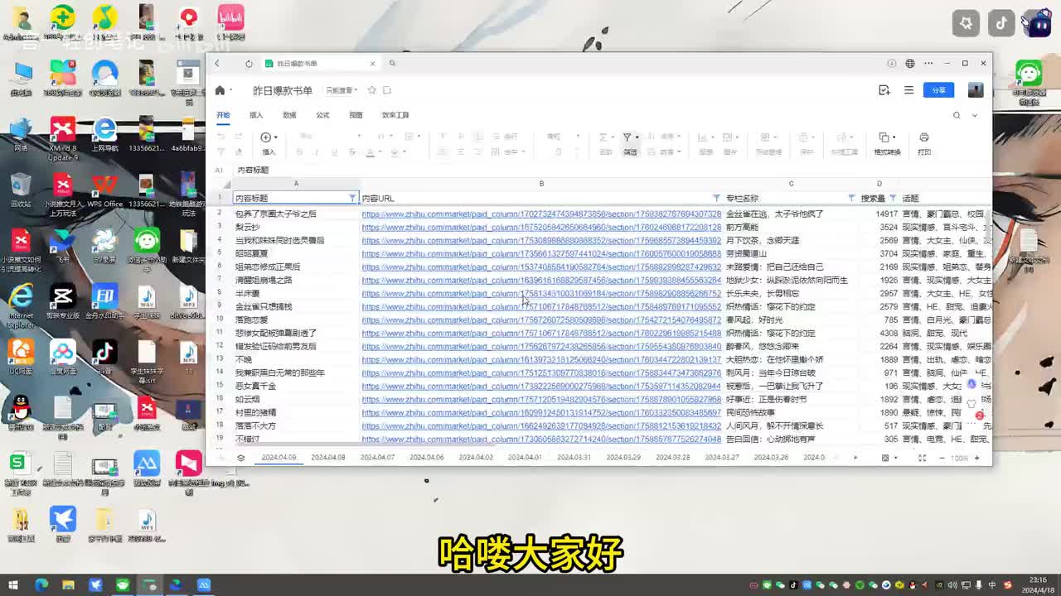The image size is (1061, 596).
Task: Open the WPS Office desktop shortcut
Action: pos(104,190)
